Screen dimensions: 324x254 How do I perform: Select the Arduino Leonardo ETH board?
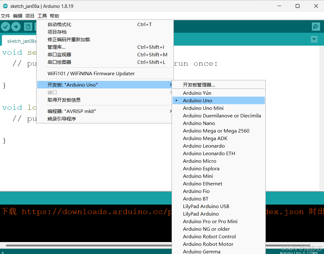coord(219,153)
